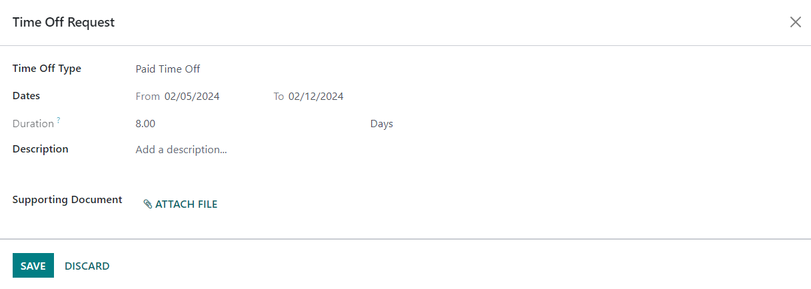Open the Paid Time Off type dropdown
Viewport: 811px width, 289px height.
click(x=248, y=69)
